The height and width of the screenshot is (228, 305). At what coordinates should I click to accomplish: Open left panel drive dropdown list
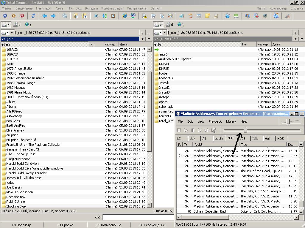pos(12,33)
